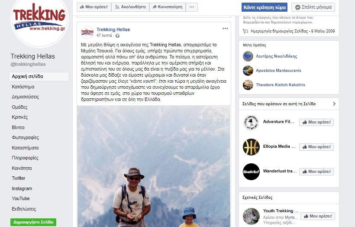Open the Trekking Hellas post avatar
Viewport: 355px width, 227px height.
coord(87,32)
